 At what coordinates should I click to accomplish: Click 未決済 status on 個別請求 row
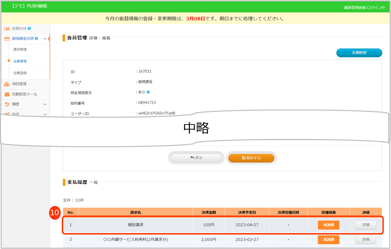pyautogui.click(x=328, y=225)
